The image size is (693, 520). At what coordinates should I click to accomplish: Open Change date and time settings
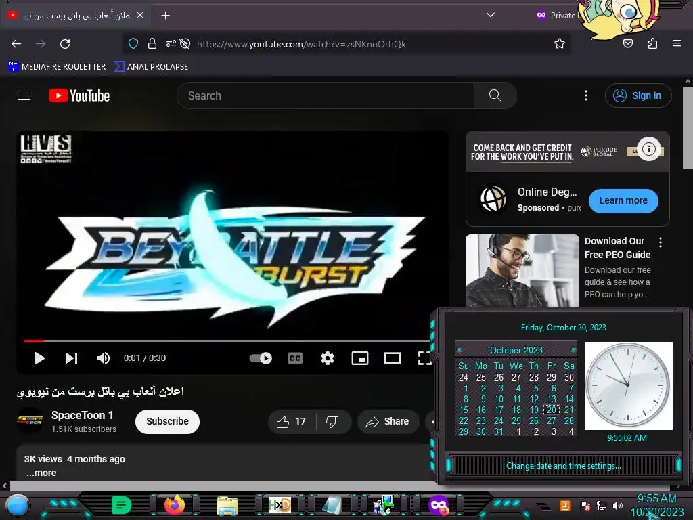click(564, 466)
